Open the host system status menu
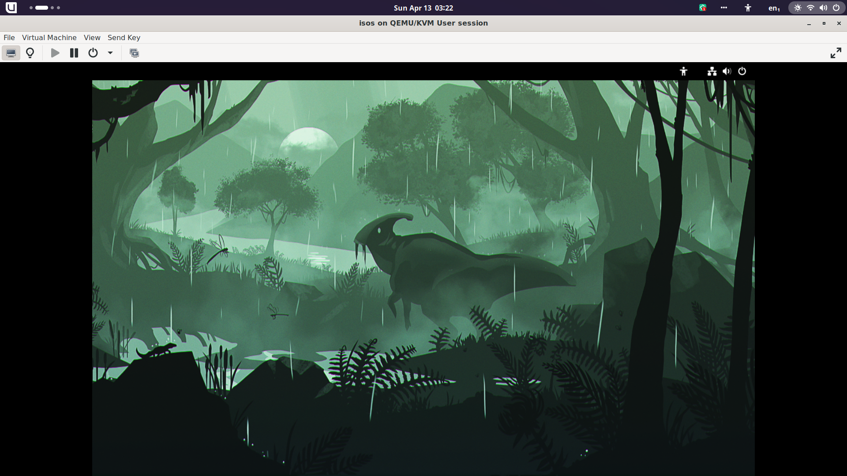This screenshot has width=847, height=476. pyautogui.click(x=817, y=8)
